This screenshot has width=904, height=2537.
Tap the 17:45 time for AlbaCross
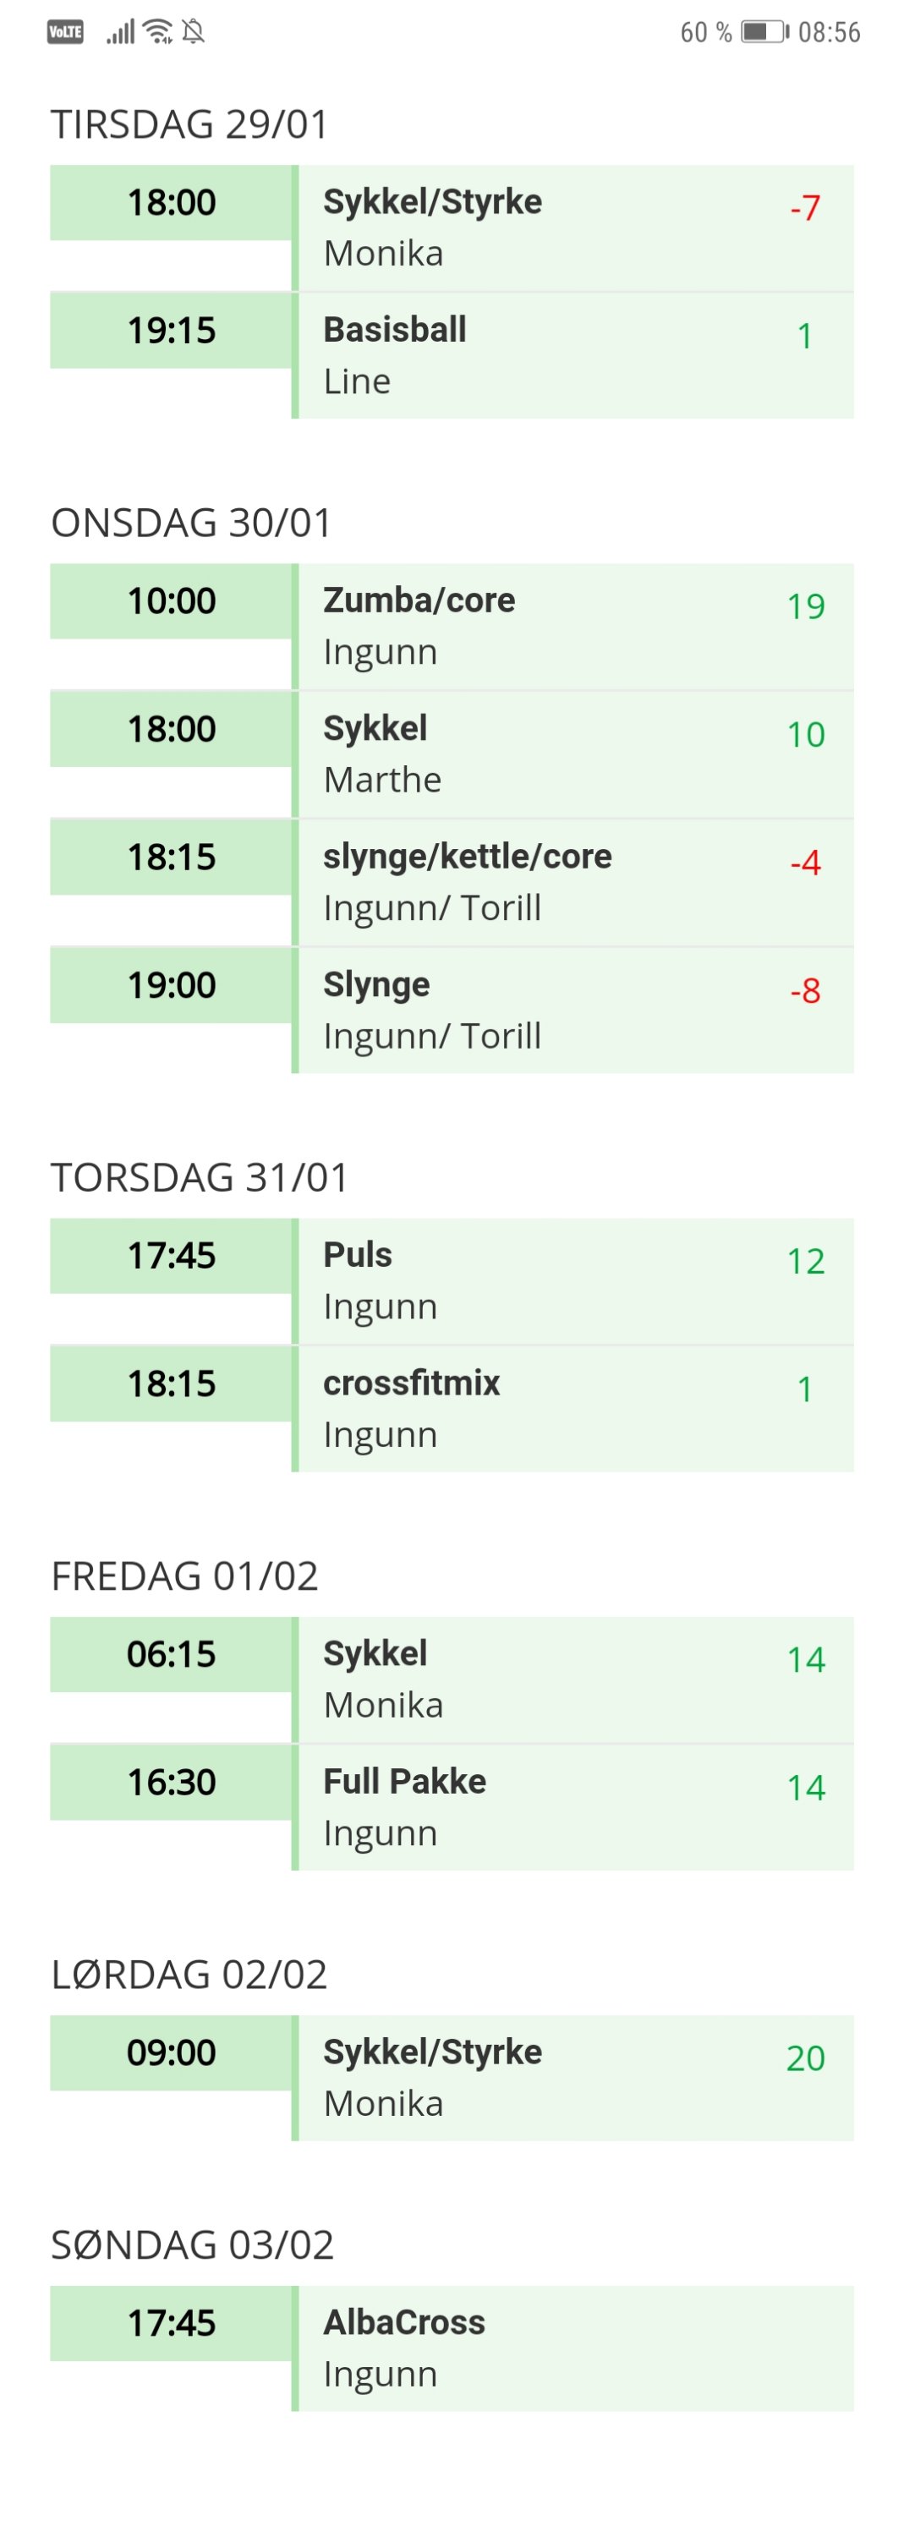pyautogui.click(x=172, y=2323)
